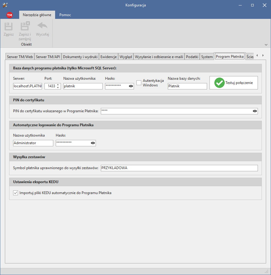The height and width of the screenshot is (275, 271).
Task: Open the Dokumenty i wydruki tab
Action: click(80, 57)
